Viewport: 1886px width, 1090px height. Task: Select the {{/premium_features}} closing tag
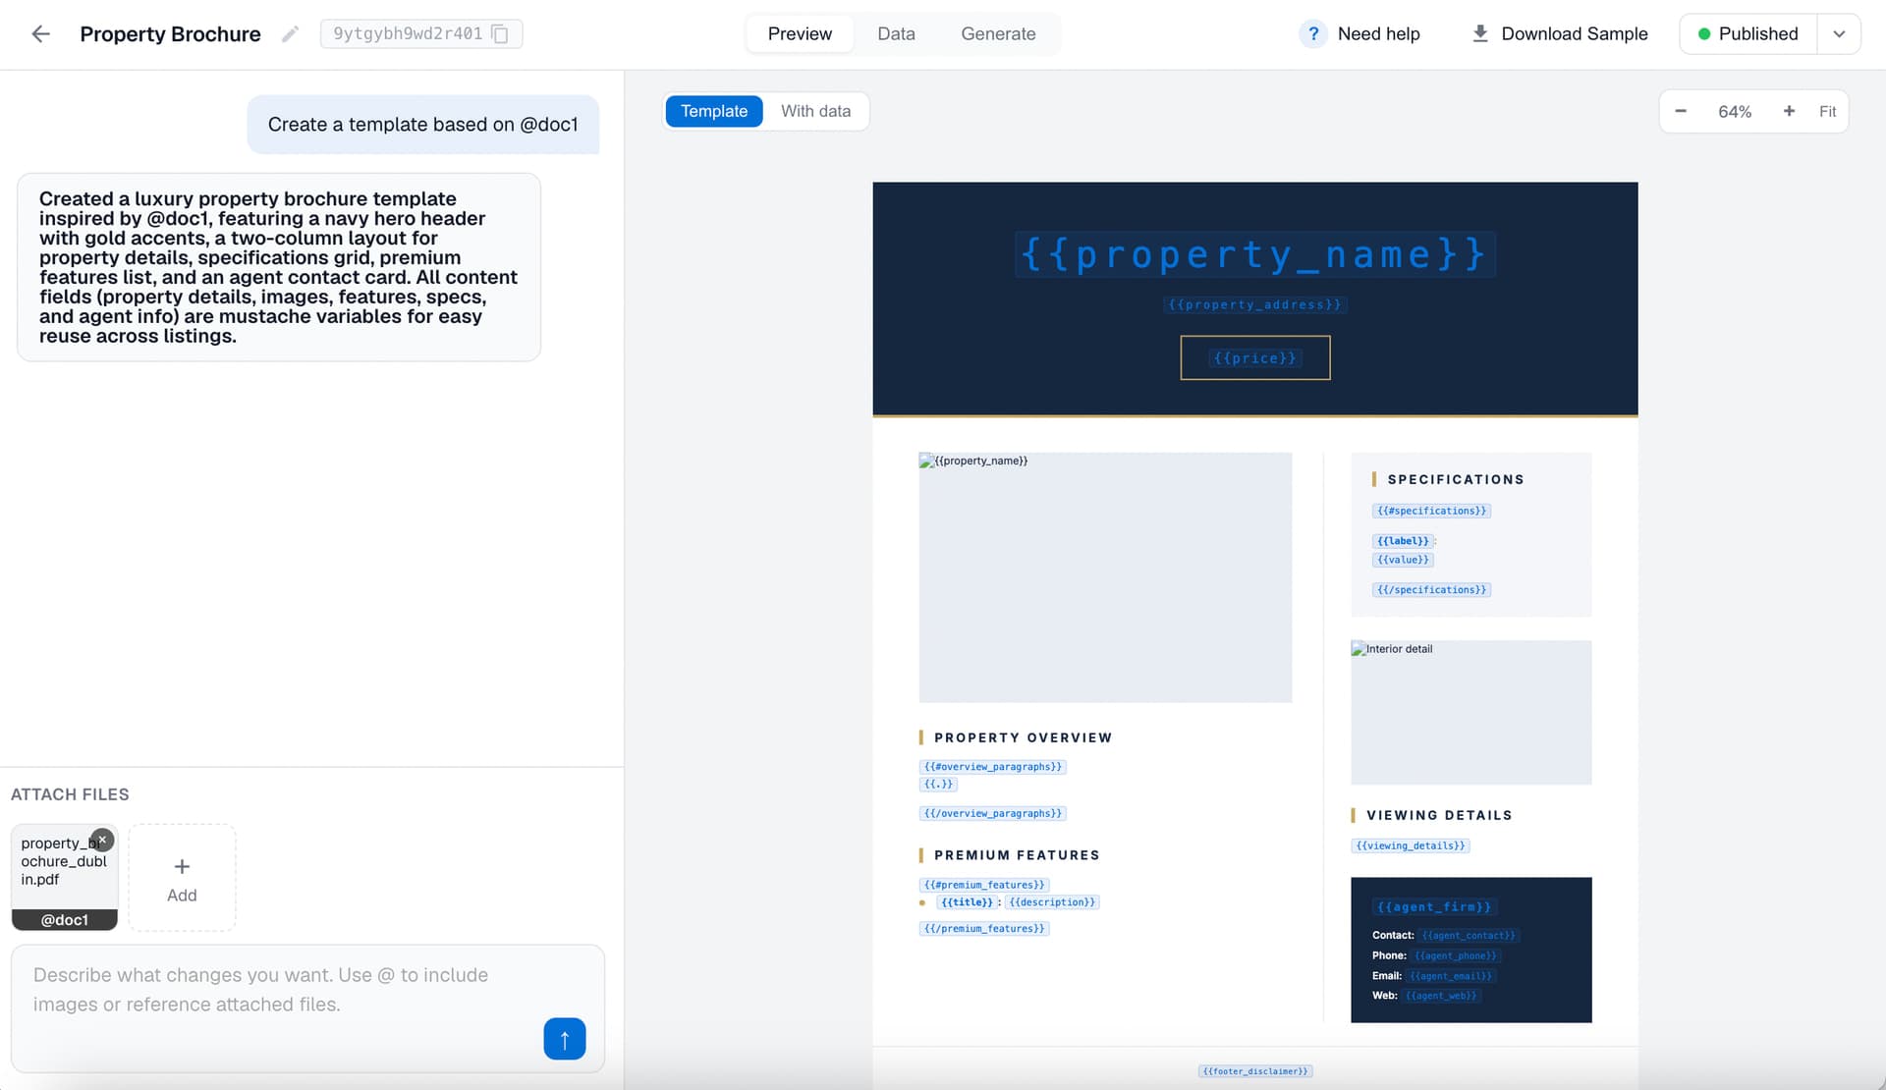coord(984,928)
